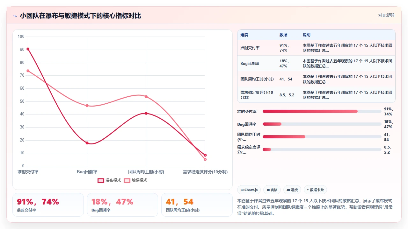The image size is (408, 229).
Task: Click the 数据 table column header
Action: pos(283,35)
